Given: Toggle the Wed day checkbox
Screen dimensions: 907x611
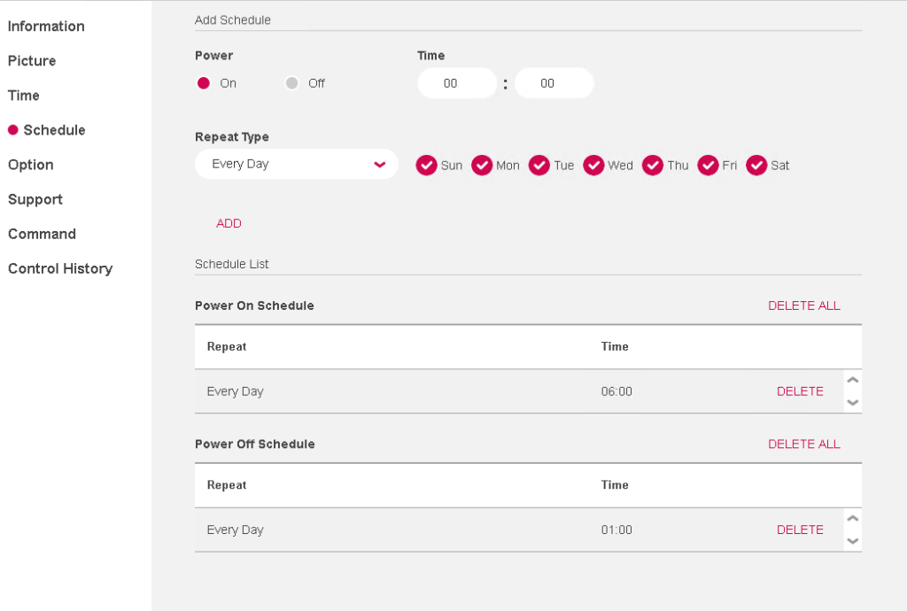Looking at the screenshot, I should [x=594, y=165].
